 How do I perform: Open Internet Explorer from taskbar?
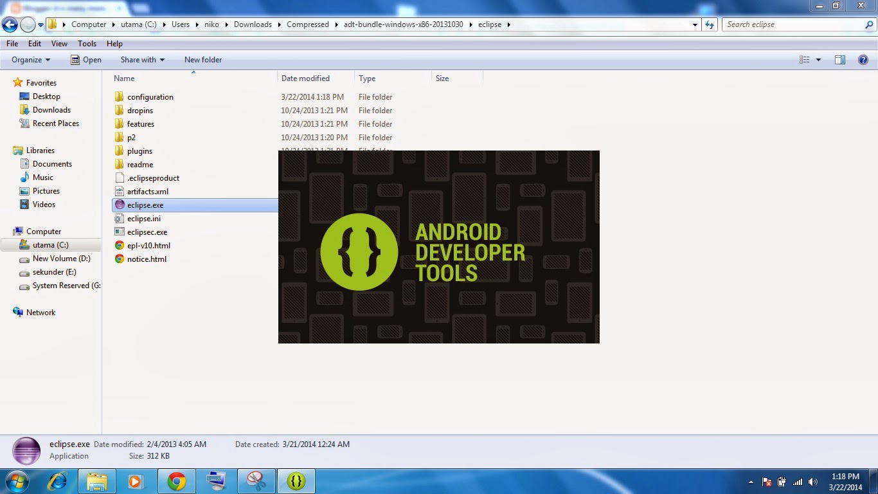click(57, 480)
